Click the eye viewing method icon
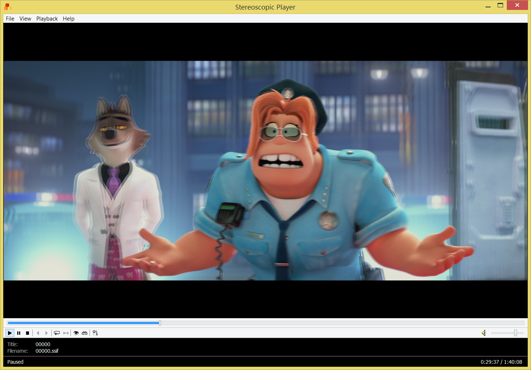This screenshot has width=531, height=370. coord(76,333)
